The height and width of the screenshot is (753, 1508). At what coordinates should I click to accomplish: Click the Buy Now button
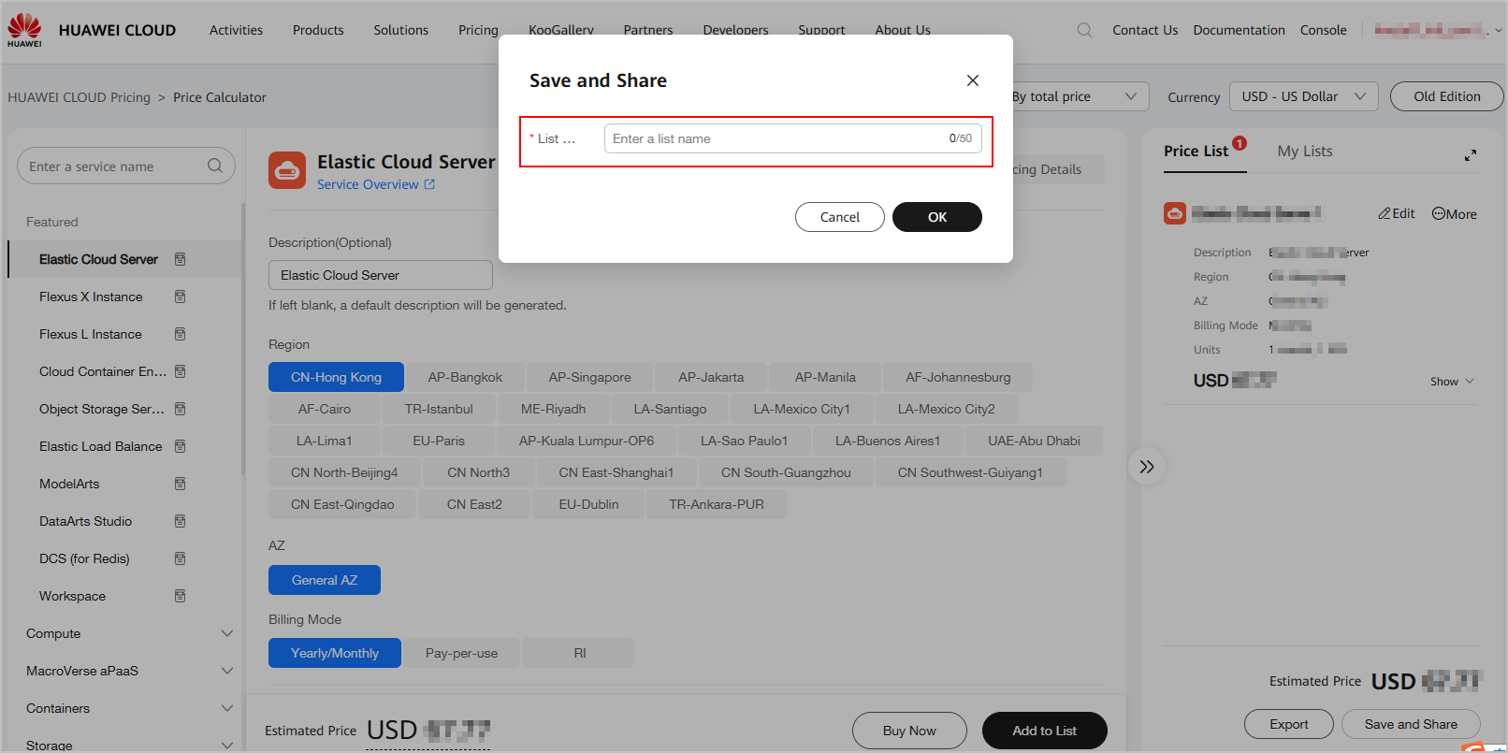(x=909, y=731)
